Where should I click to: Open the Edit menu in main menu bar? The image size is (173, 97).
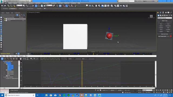tap(6, 3)
